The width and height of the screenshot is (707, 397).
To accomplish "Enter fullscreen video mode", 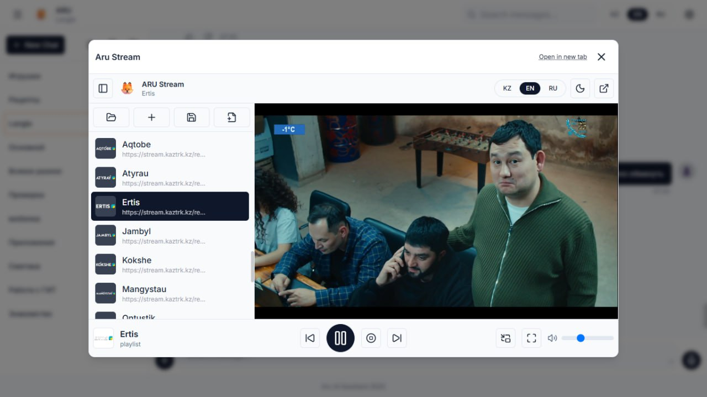I will [531, 338].
